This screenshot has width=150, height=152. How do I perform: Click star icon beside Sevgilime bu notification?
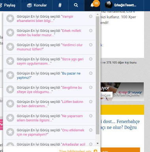[10, 90]
